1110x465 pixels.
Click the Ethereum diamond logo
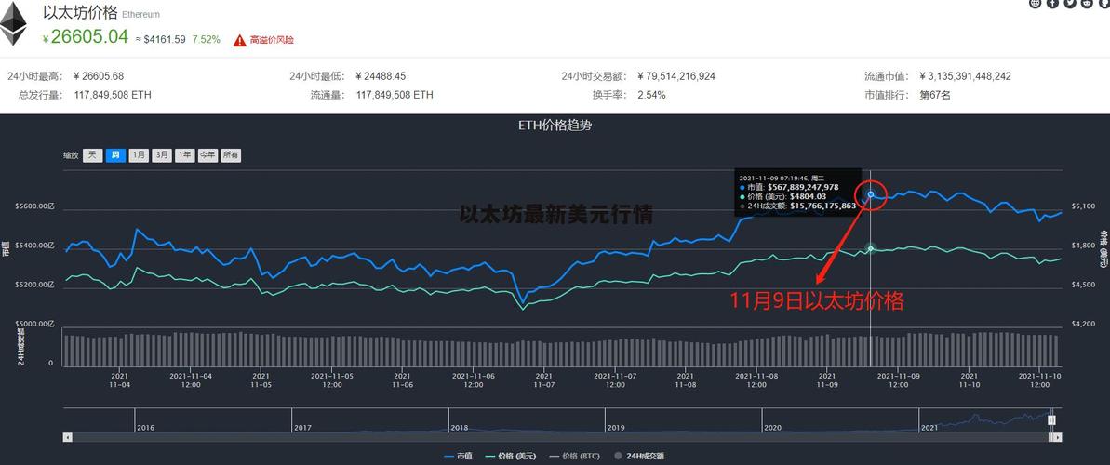tap(13, 24)
